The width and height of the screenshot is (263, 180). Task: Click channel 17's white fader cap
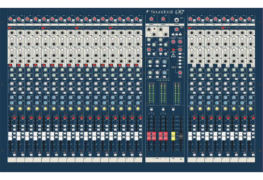190,136
